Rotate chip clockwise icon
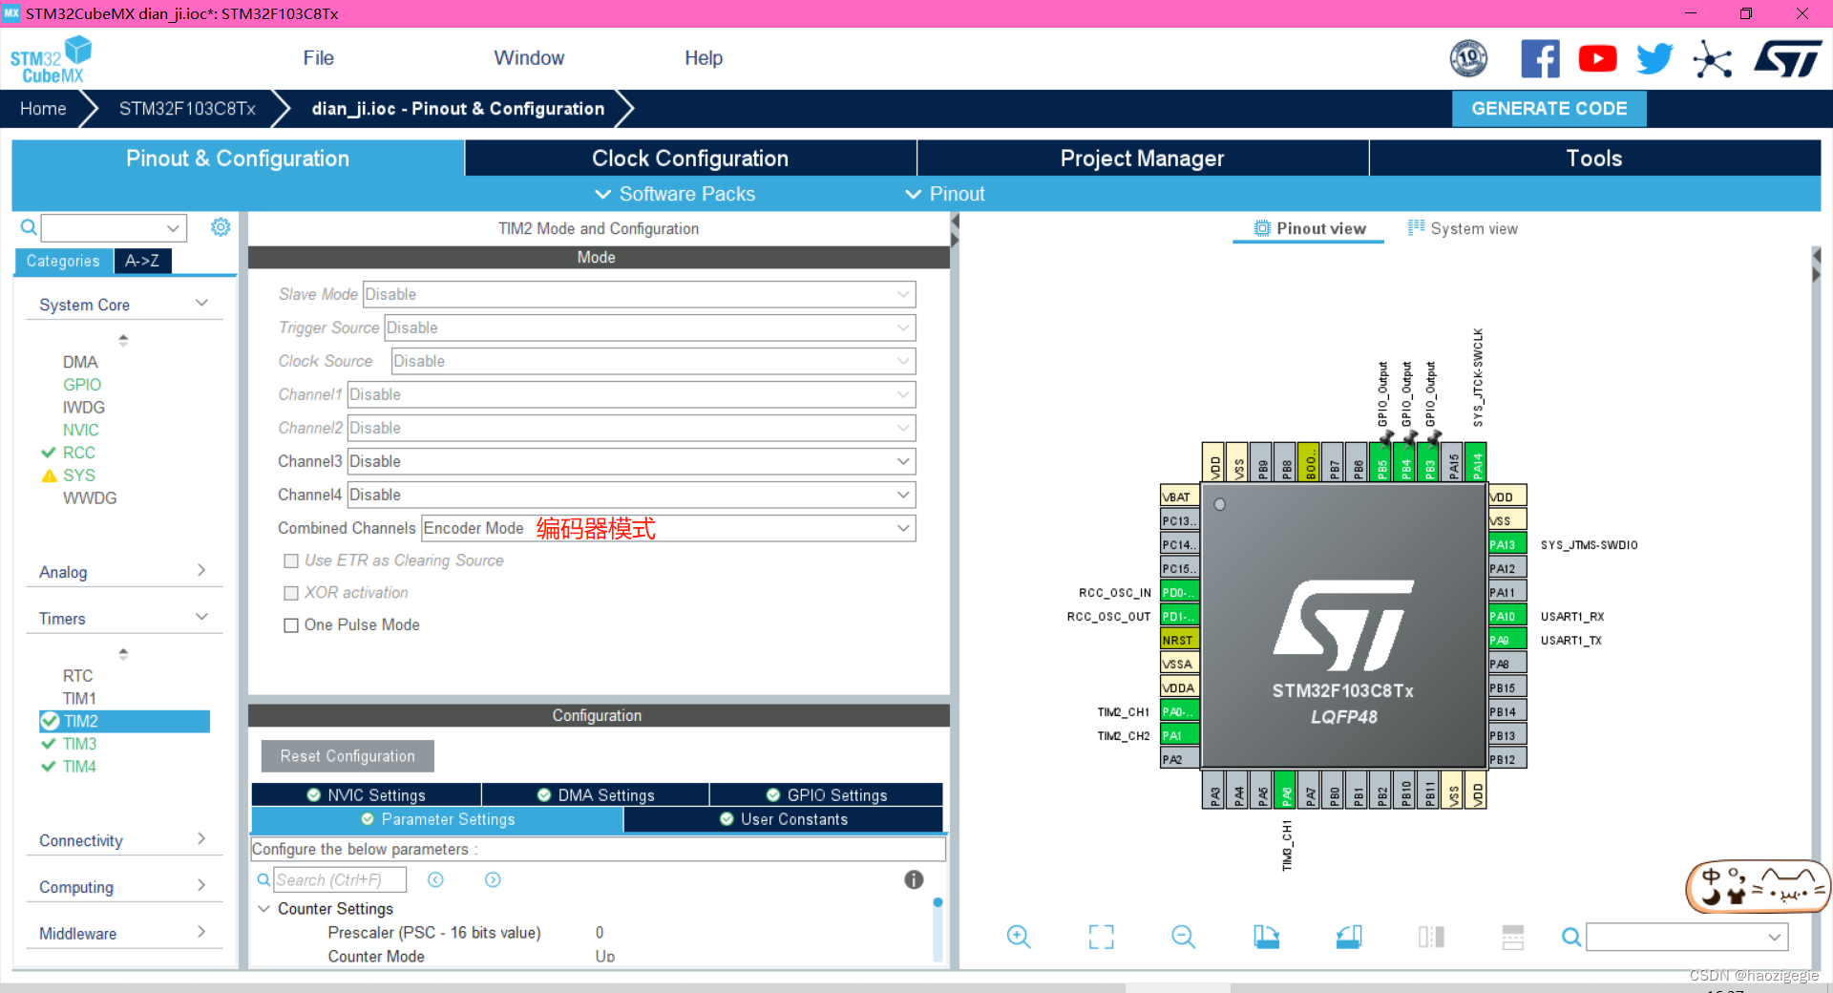Viewport: 1833px width, 993px height. point(1266,937)
